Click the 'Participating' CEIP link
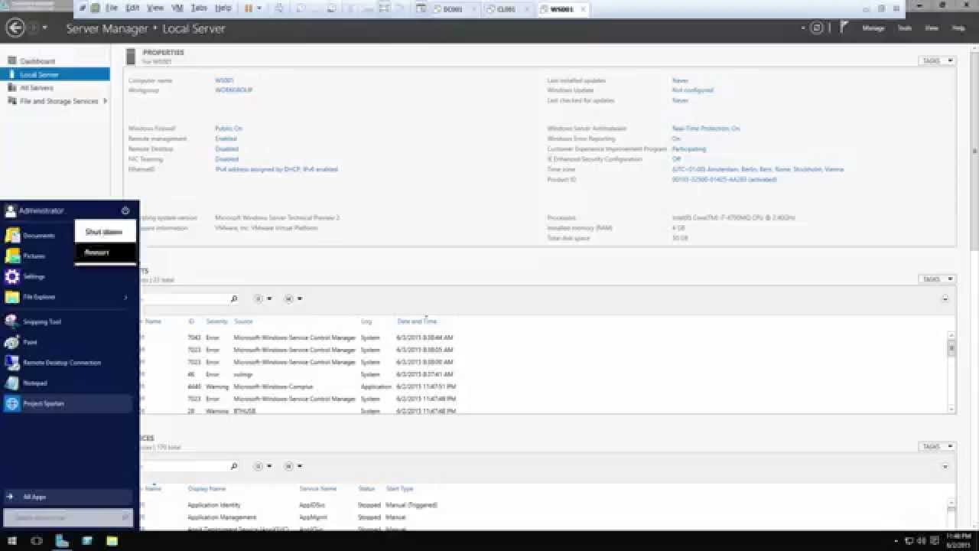This screenshot has height=551, width=979. pos(689,149)
